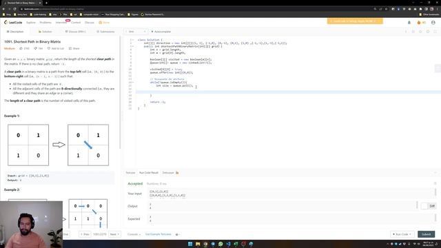Image resolution: width=441 pixels, height=248 pixels.
Task: Go back in the browser
Action: (x=3, y=9)
